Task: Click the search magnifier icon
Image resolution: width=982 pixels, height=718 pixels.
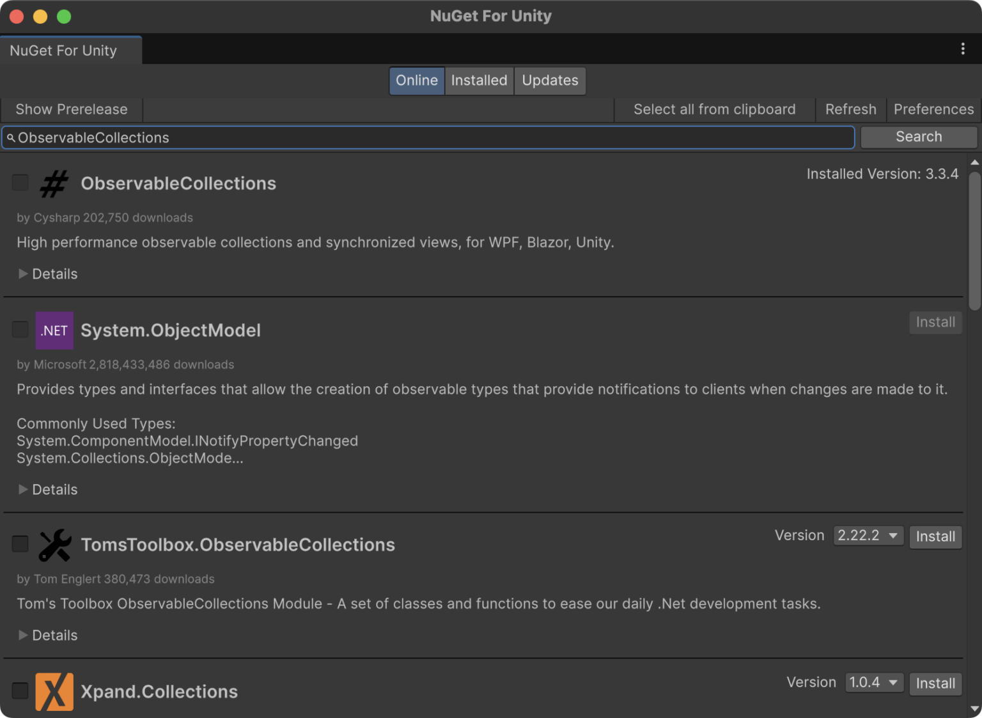Action: click(10, 137)
